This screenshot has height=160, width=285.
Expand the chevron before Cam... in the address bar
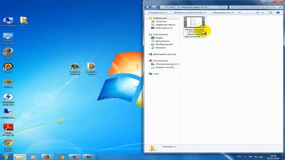tap(166, 7)
